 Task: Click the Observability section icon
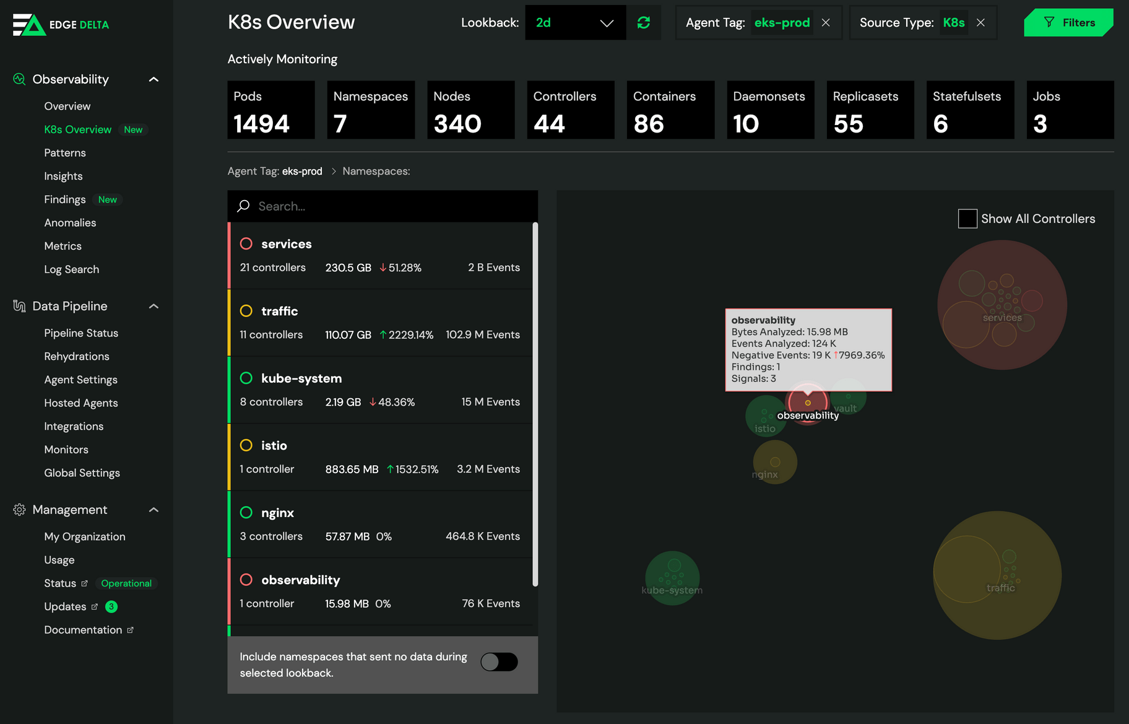[x=19, y=79]
